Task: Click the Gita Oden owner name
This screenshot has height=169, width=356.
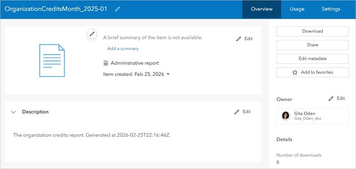Action: tap(304, 114)
